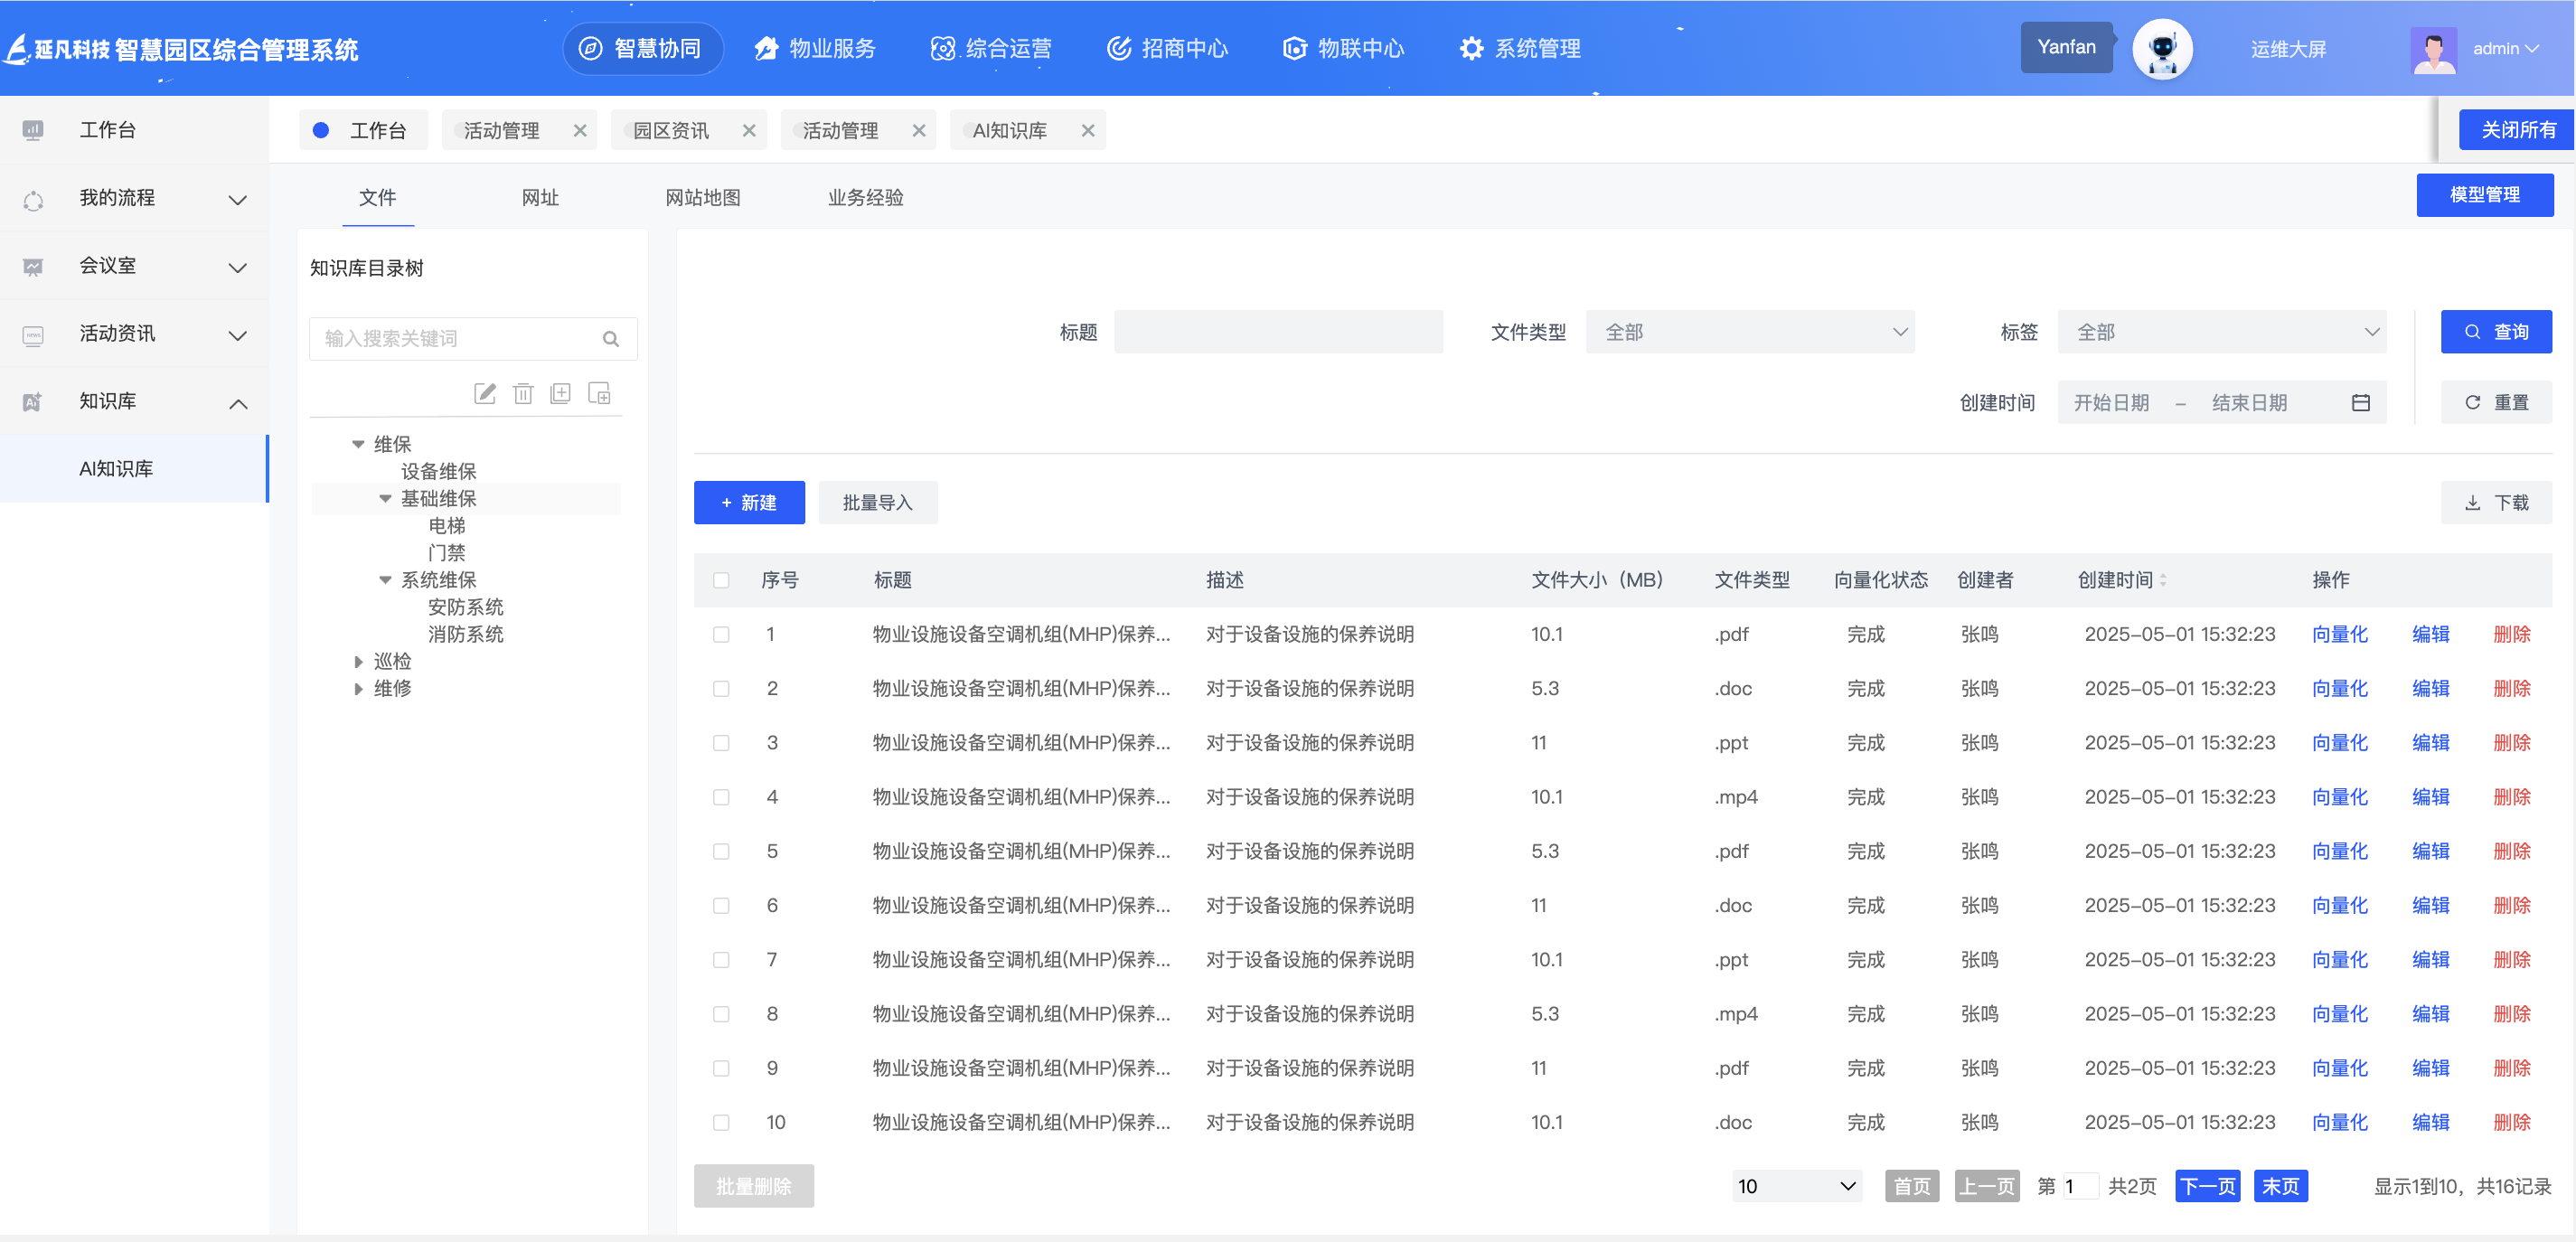The image size is (2576, 1242).
Task: Click the 标题 search input field
Action: [x=1278, y=333]
